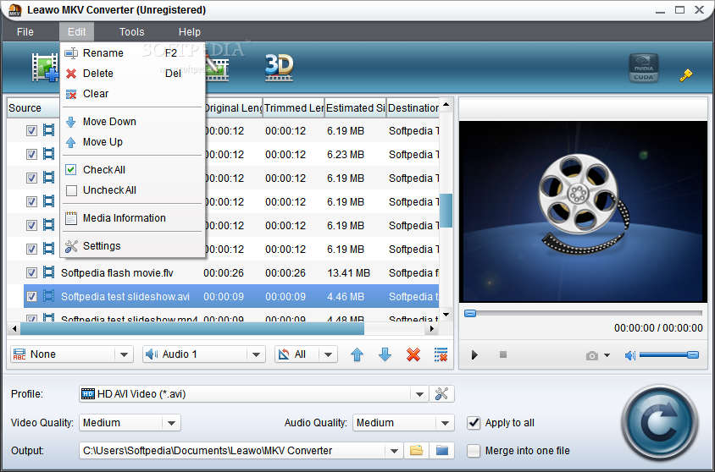Click the clear list icon below file list

click(x=441, y=354)
